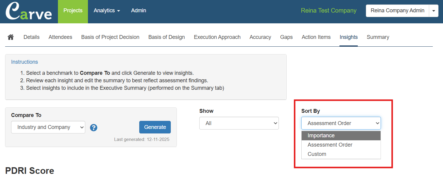Switch to the Details tab
The image size is (443, 181).
pos(32,37)
